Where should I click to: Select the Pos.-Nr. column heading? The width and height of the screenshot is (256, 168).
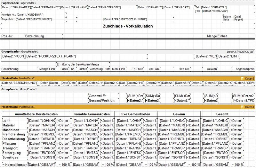coord(7,36)
